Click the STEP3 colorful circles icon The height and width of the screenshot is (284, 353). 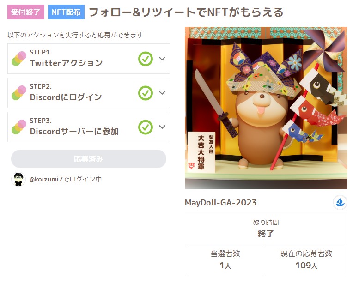point(19,127)
